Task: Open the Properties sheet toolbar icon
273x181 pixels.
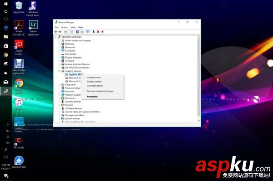Action: coord(71,32)
